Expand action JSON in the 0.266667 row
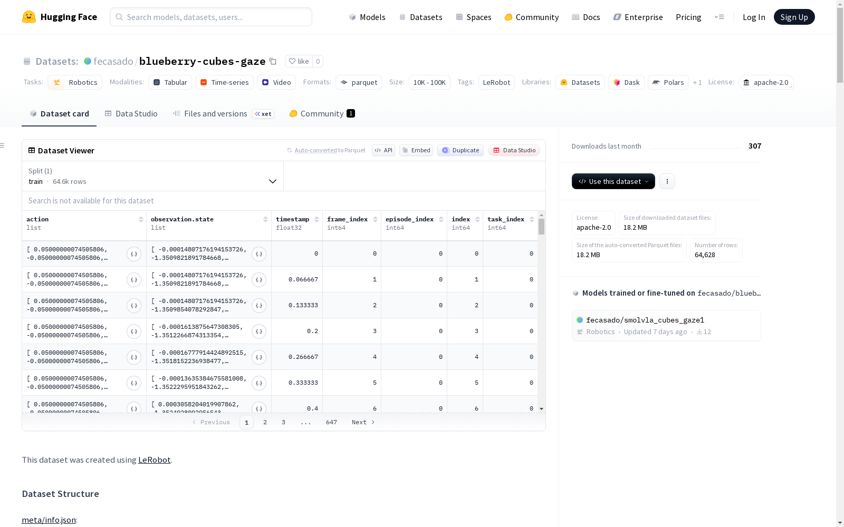This screenshot has width=844, height=527. [134, 357]
